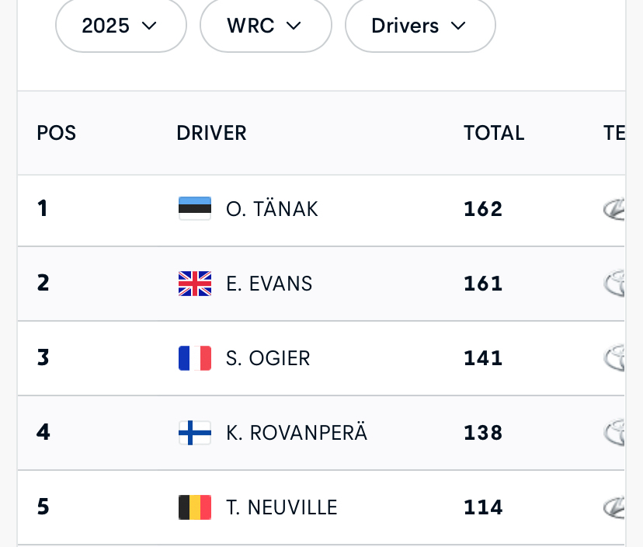This screenshot has height=547, width=643.
Task: Click the team logo in Rovanperä's row
Action: 615,433
